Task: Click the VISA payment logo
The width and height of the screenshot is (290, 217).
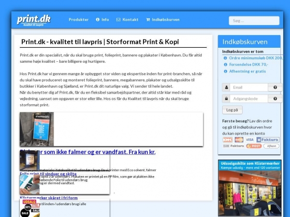Action: pos(250,140)
